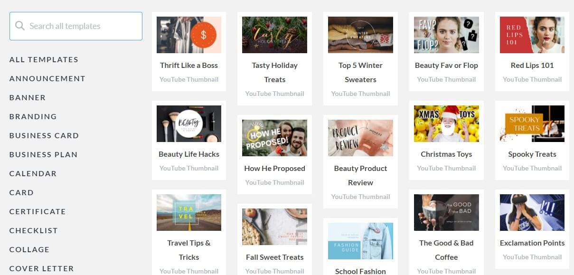Select the ALL TEMPLATES category
Image resolution: width=574 pixels, height=275 pixels.
pyautogui.click(x=44, y=59)
